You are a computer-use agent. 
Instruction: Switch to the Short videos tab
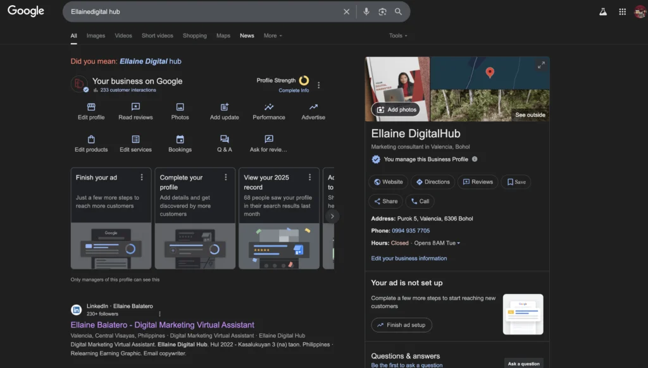pyautogui.click(x=158, y=35)
